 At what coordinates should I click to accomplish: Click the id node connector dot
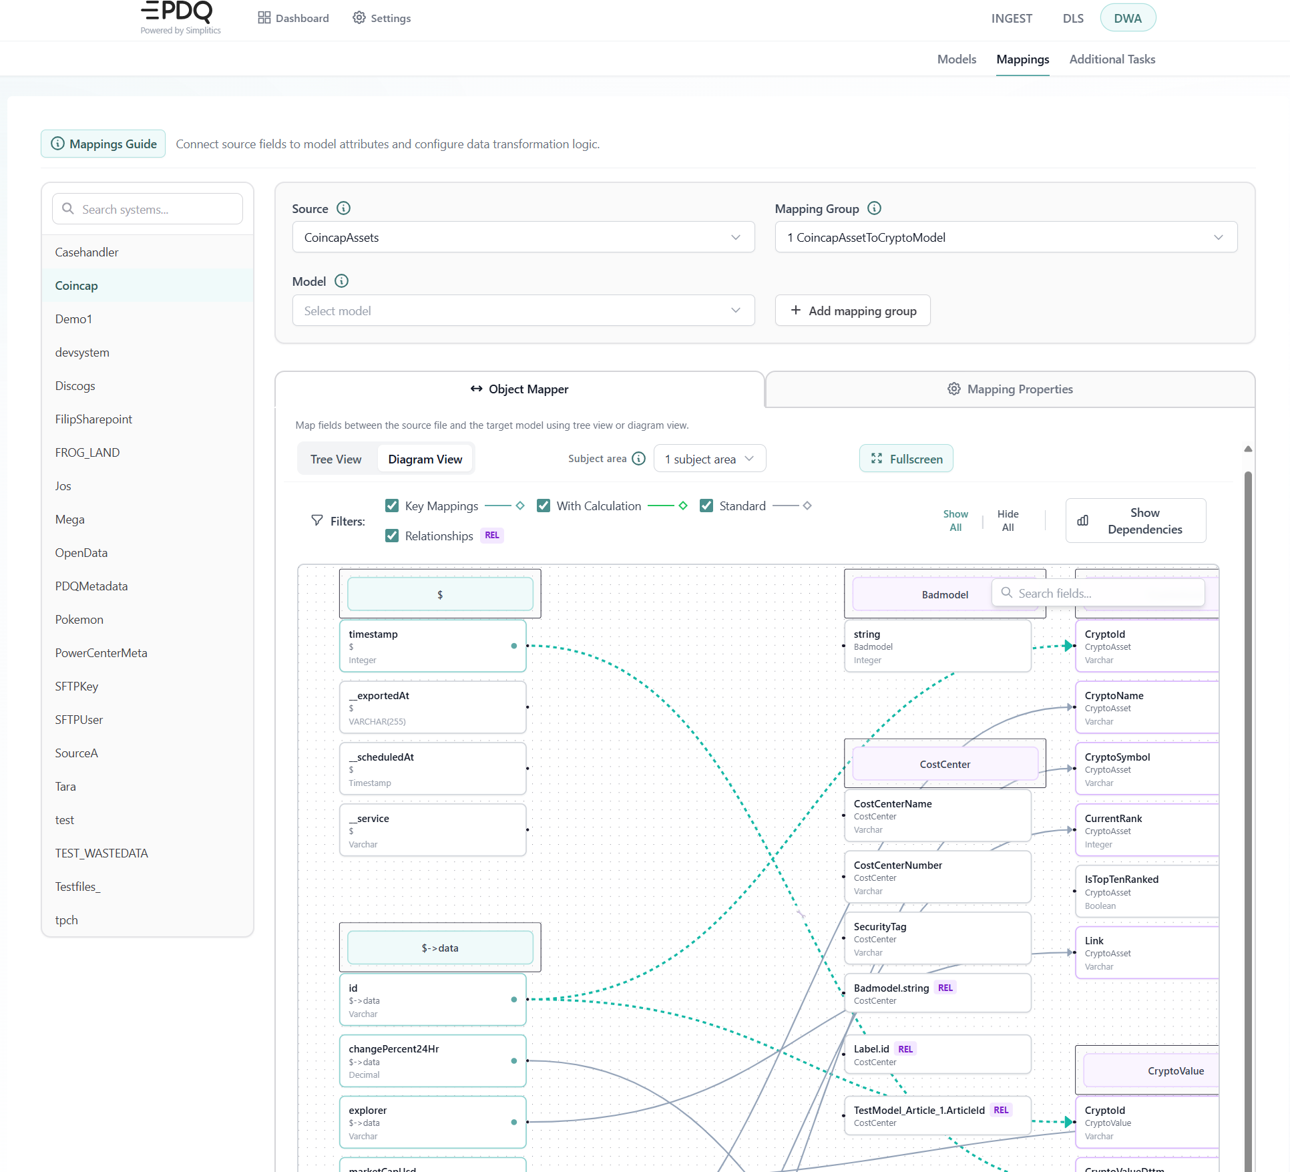(x=513, y=1000)
